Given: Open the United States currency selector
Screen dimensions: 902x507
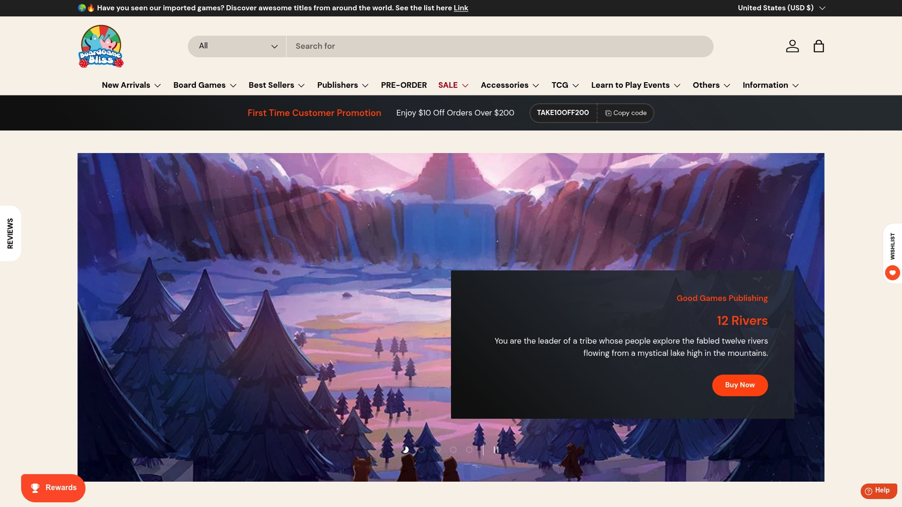Looking at the screenshot, I should [780, 8].
